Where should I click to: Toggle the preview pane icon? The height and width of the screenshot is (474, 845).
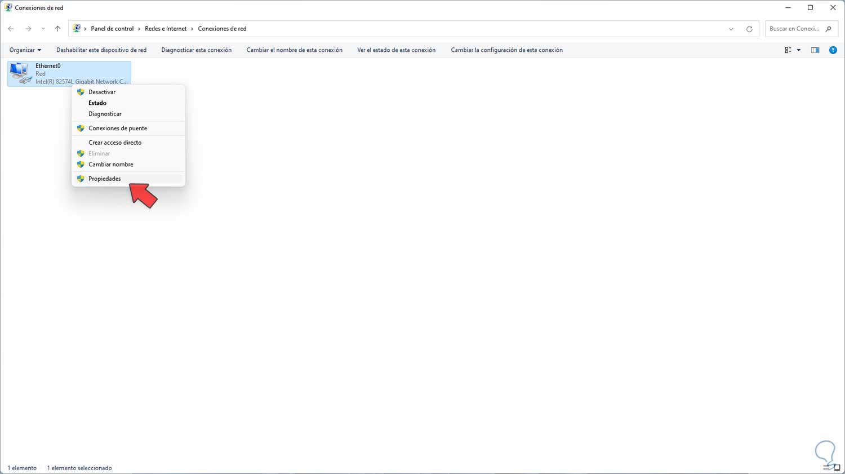[815, 50]
